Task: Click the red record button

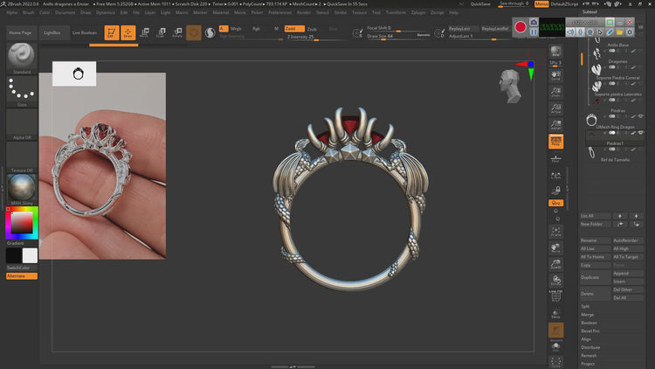Action: [x=521, y=28]
